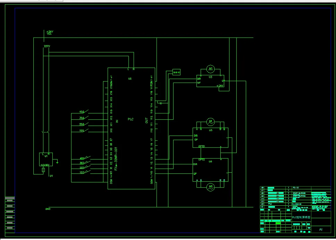Click the GND label on the bottom rail
The width and height of the screenshot is (336, 240).
click(48, 209)
